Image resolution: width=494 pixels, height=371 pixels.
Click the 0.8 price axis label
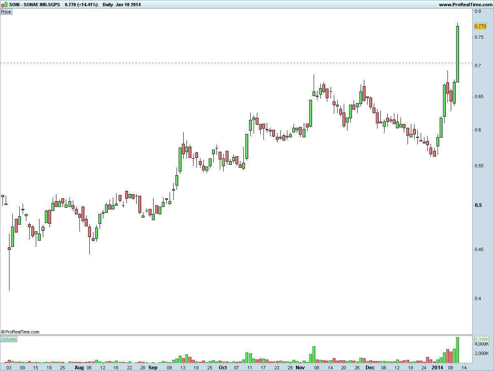[x=478, y=12]
